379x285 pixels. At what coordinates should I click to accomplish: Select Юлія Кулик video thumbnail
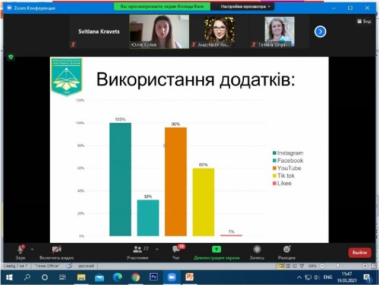[159, 31]
